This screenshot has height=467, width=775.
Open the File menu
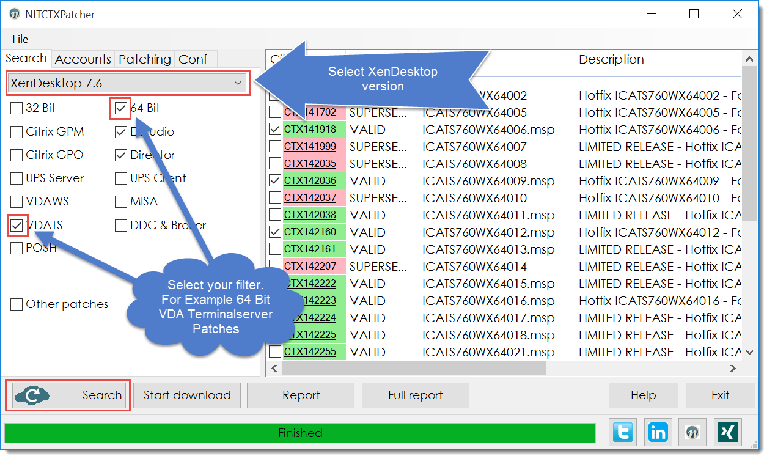click(x=20, y=39)
